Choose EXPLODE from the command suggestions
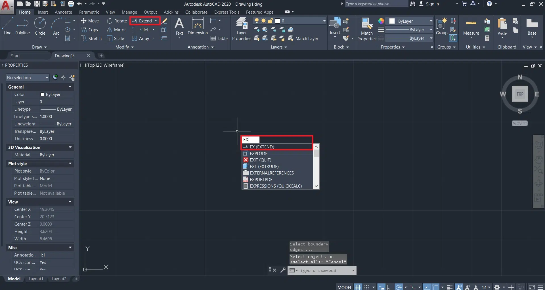Image resolution: width=545 pixels, height=290 pixels. click(258, 154)
